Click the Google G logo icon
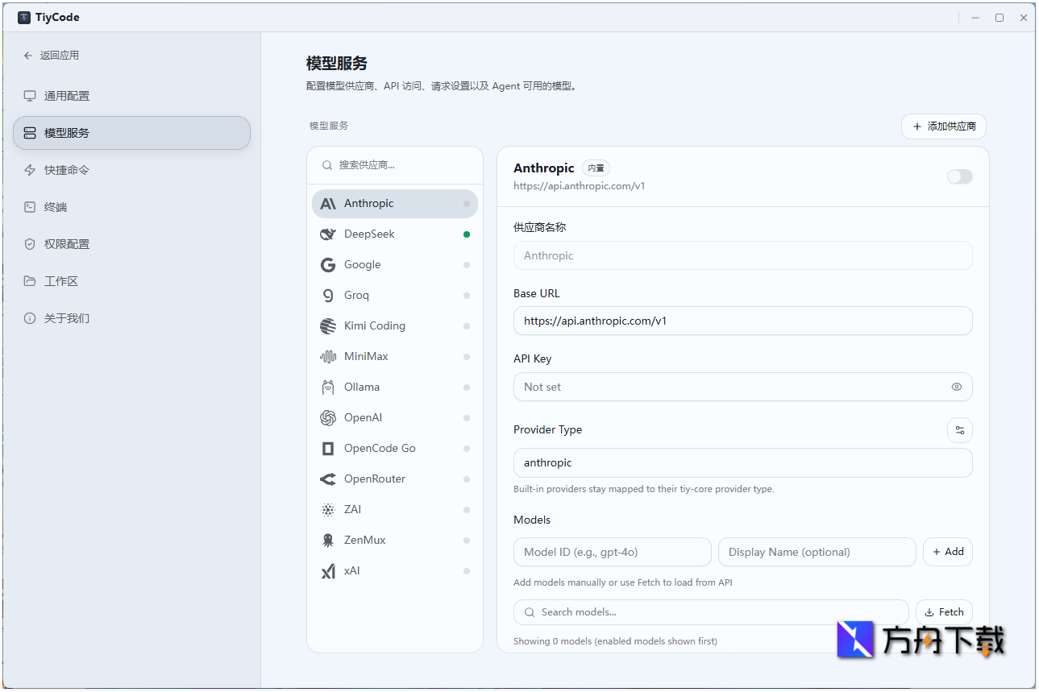 (x=328, y=265)
